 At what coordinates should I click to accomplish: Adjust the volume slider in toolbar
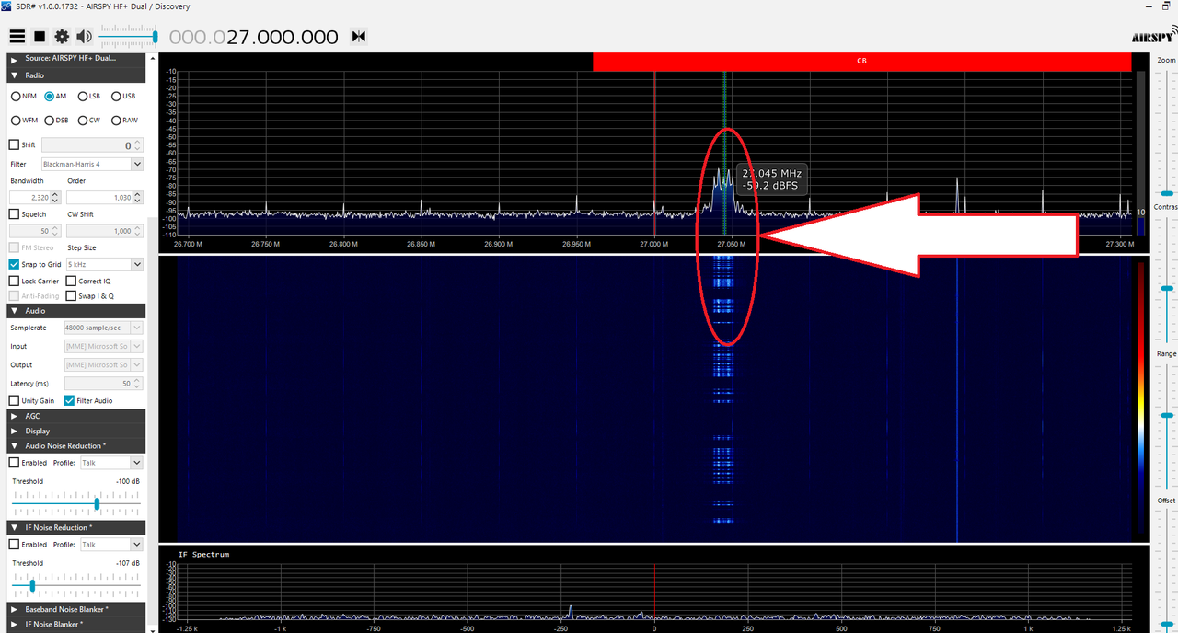128,37
